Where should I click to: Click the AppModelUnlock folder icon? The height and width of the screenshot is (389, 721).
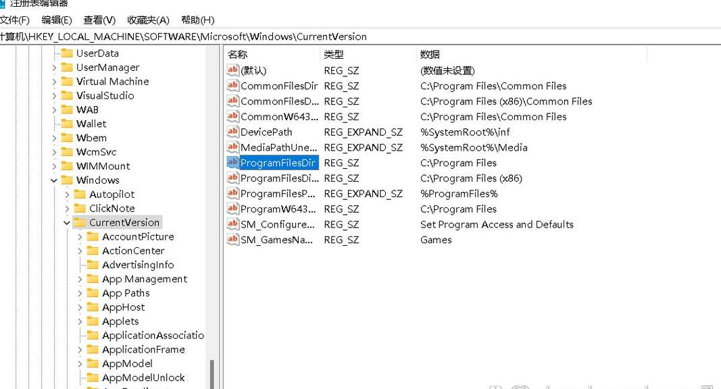(93, 378)
